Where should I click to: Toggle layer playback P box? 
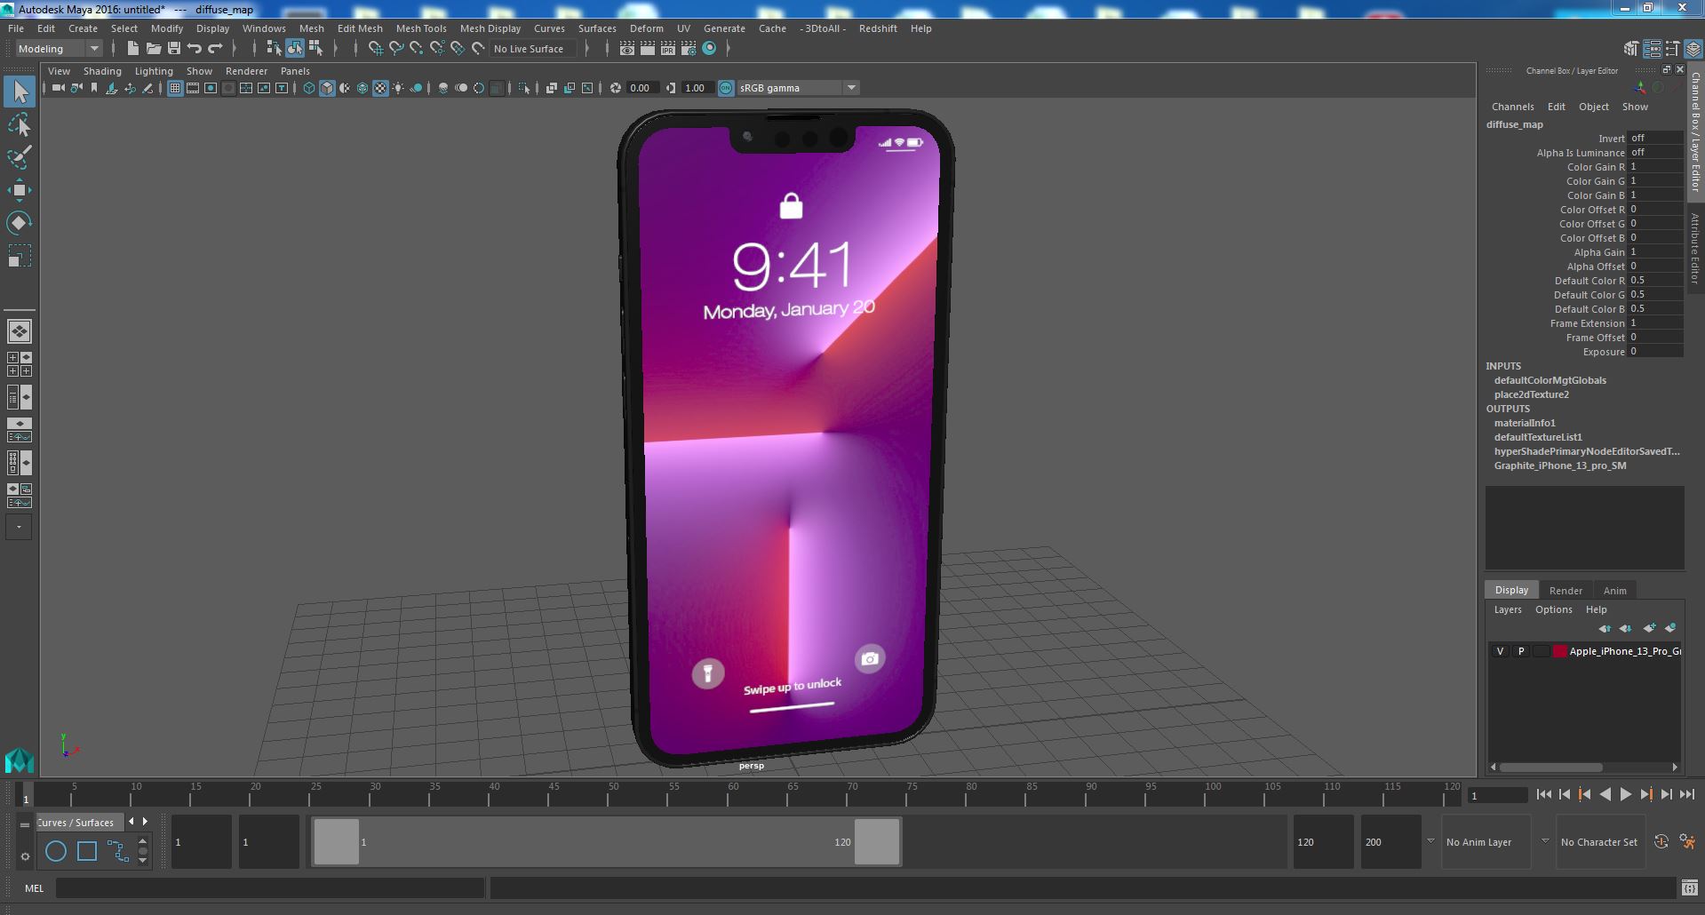pyautogui.click(x=1521, y=651)
